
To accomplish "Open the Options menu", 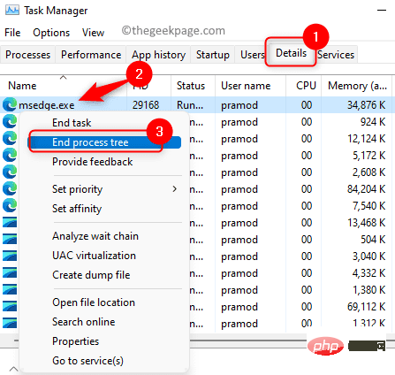I will pos(51,33).
